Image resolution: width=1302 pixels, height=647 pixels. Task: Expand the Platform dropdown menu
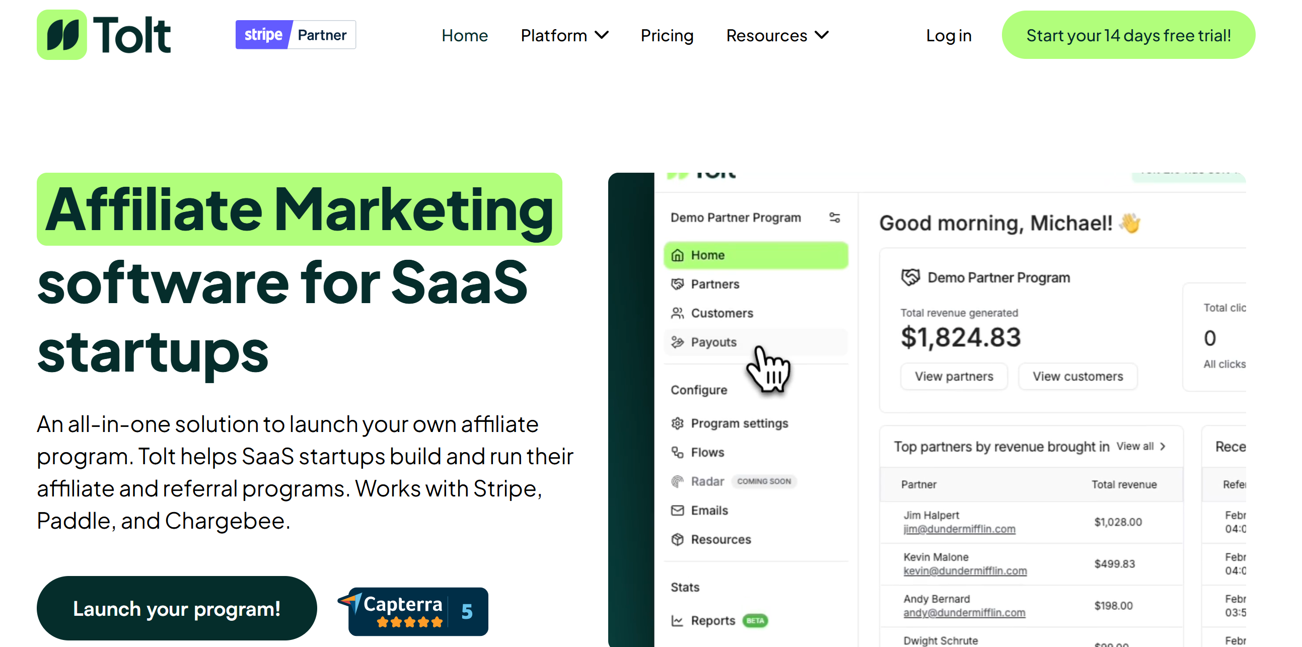pyautogui.click(x=564, y=35)
